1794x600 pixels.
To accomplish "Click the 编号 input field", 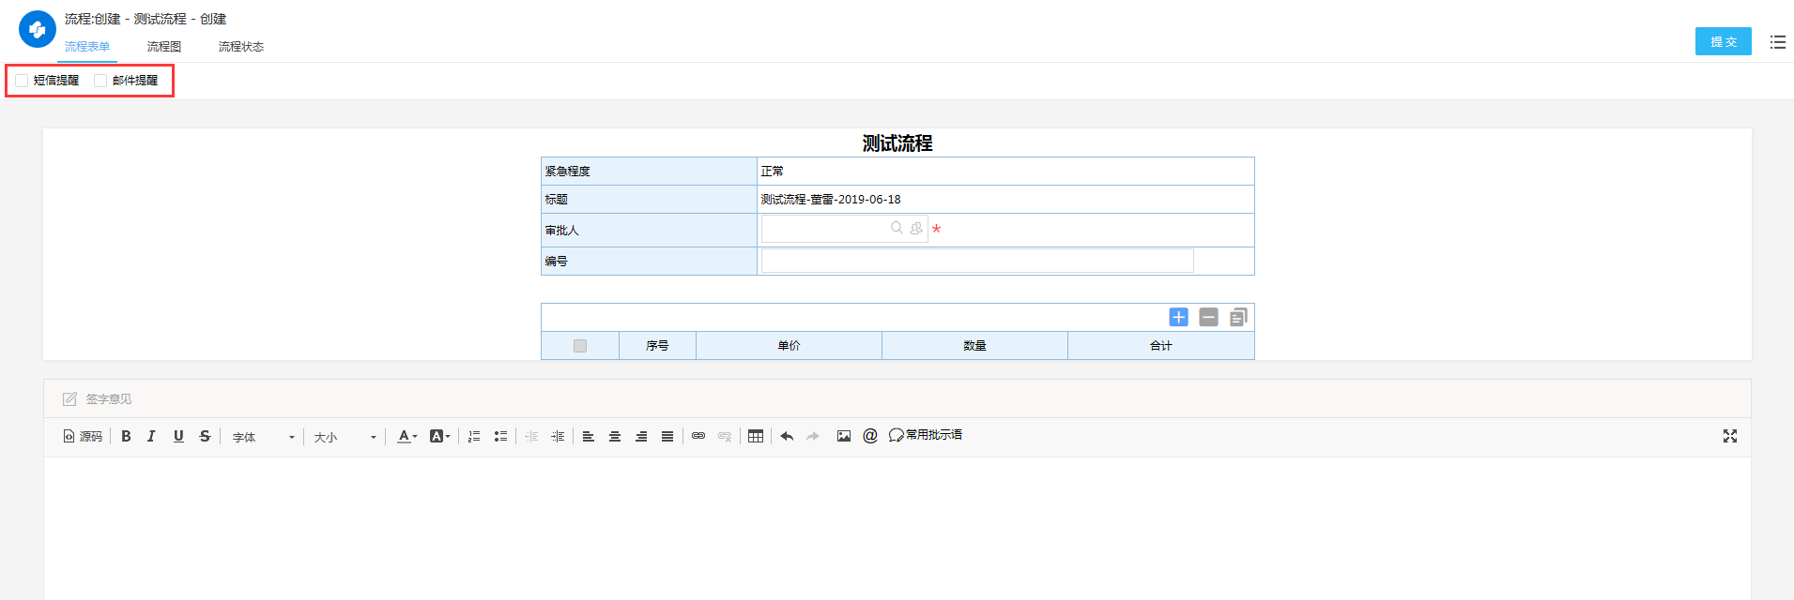I will pos(976,261).
